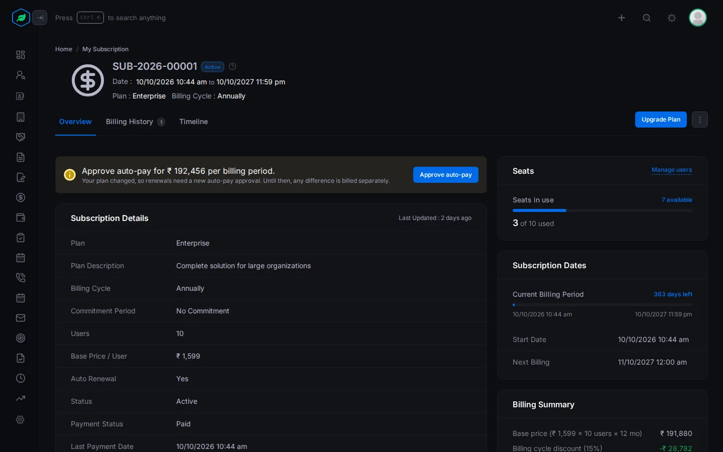Viewport: 723px width, 452px height.
Task: Open the settings gear in sidebar
Action: (x=21, y=419)
